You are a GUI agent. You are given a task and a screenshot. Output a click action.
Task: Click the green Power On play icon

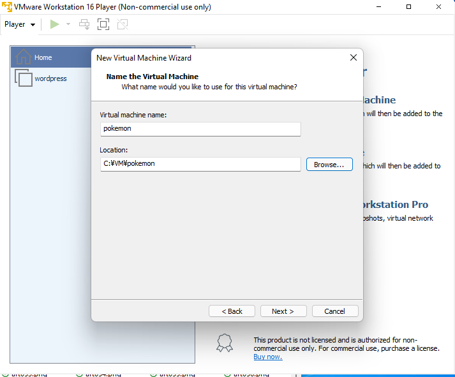[x=54, y=24]
